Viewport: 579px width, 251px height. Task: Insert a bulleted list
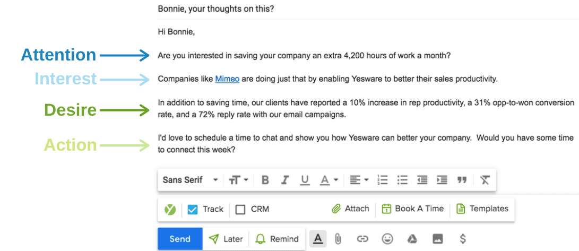tap(402, 180)
